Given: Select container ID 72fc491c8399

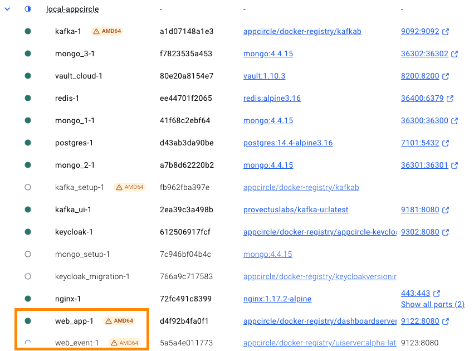Looking at the screenshot, I should click(185, 299).
